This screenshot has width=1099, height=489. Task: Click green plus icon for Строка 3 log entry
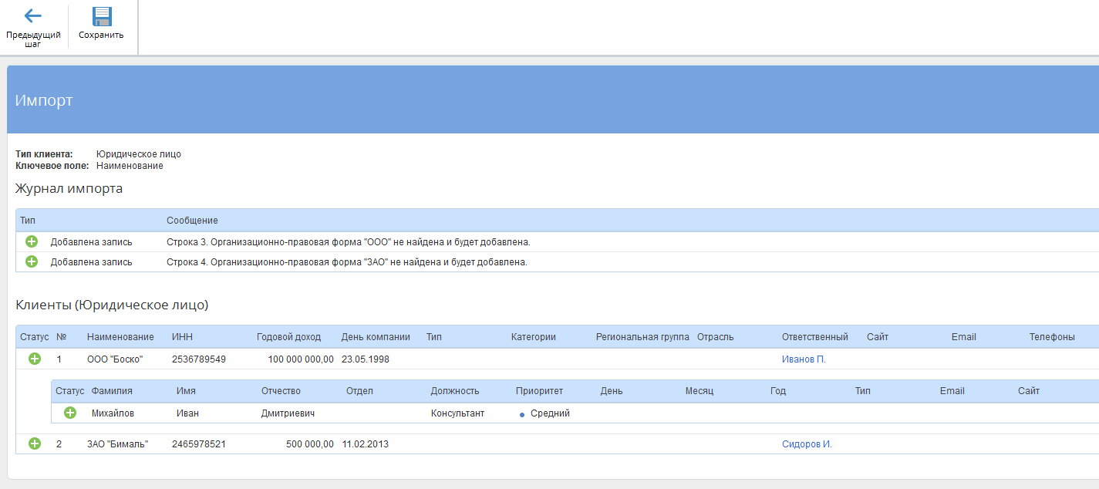pos(32,241)
